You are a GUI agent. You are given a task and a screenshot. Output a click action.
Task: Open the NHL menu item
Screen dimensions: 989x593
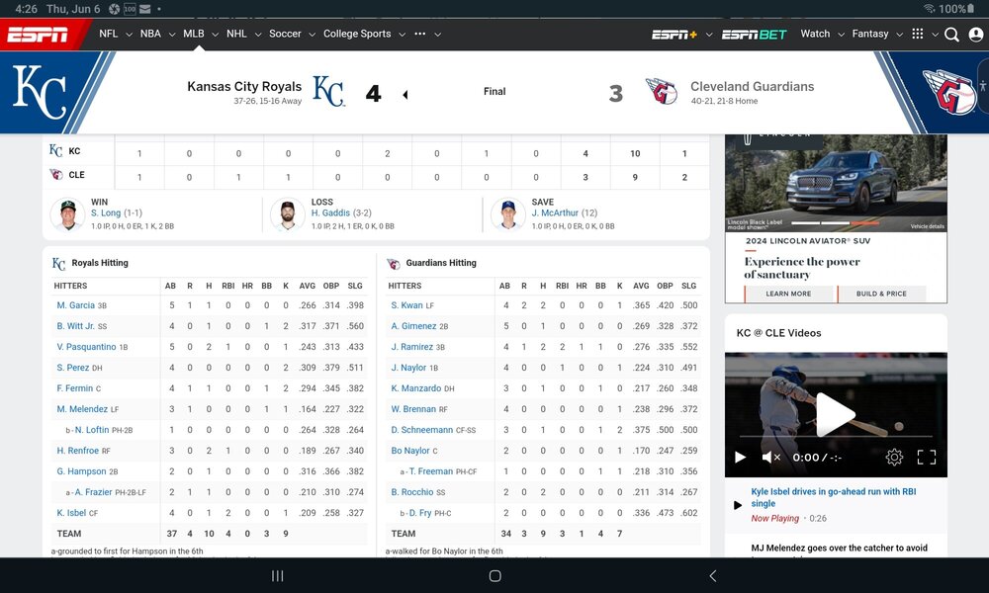(236, 34)
